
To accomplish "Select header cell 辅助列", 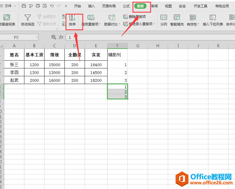I will coord(117,55).
